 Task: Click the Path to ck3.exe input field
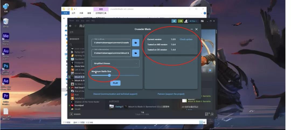pos(111,43)
